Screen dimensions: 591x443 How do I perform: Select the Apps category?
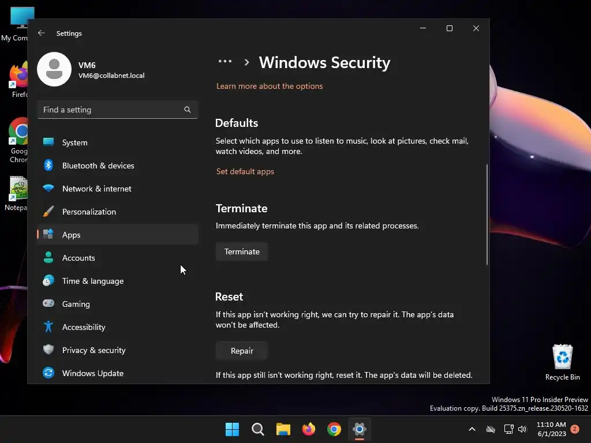point(118,235)
